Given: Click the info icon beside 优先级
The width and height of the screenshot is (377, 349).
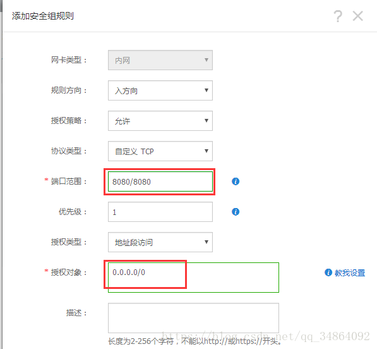Looking at the screenshot, I should [236, 212].
